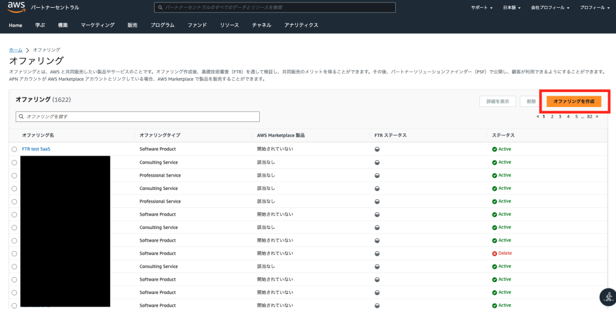616x309 pixels.
Task: Select radio of the first Consulting Service row
Action: coord(14,162)
